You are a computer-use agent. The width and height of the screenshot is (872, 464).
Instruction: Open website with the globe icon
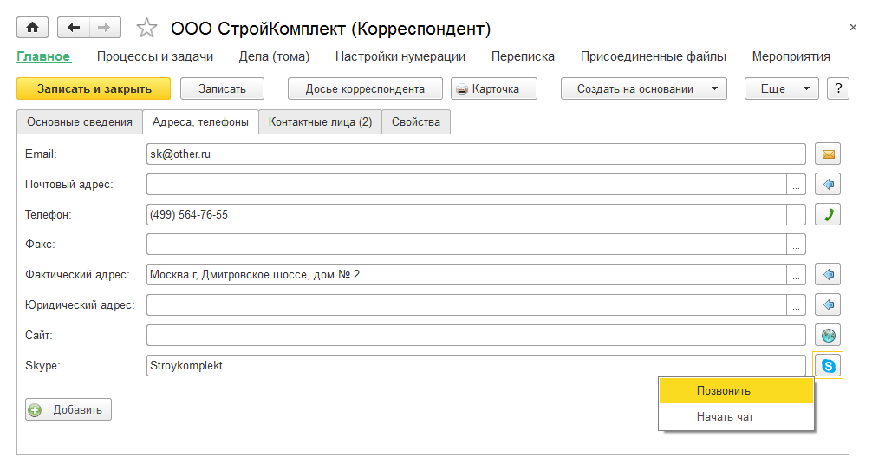coord(828,335)
